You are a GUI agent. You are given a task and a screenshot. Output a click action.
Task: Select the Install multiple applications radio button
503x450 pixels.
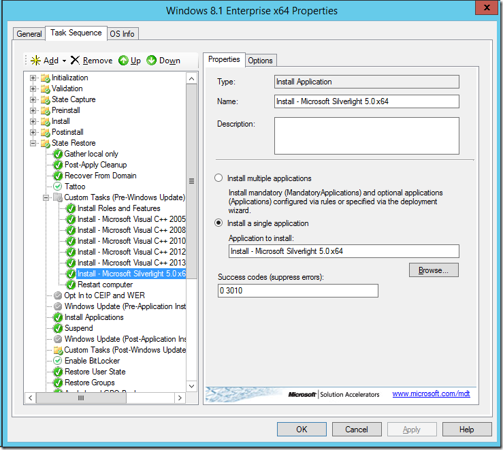pos(218,178)
